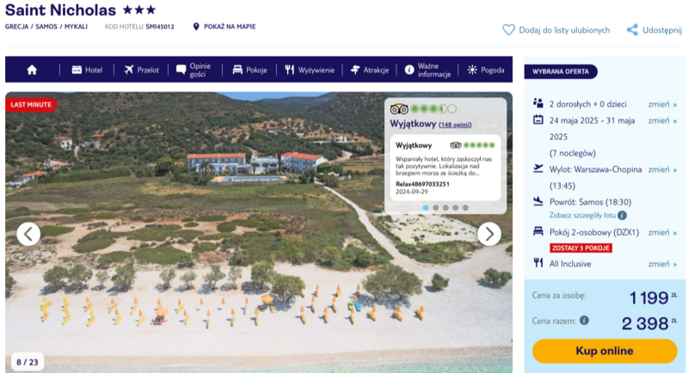The width and height of the screenshot is (688, 373).
Task: Select the last review carousel dot
Action: click(x=465, y=208)
